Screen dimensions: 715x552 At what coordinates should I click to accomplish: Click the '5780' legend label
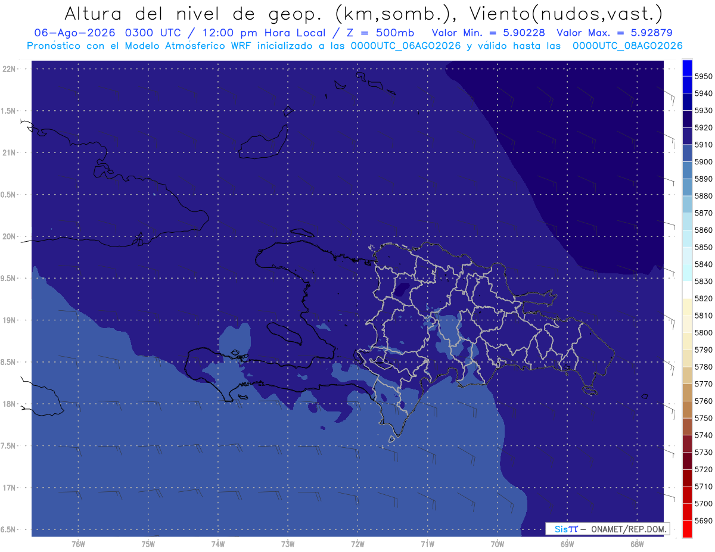click(x=703, y=367)
